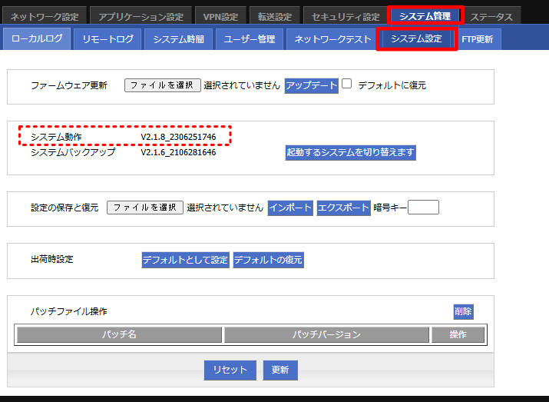Click the システムバックアップ label
549x402 pixels.
tap(73, 152)
